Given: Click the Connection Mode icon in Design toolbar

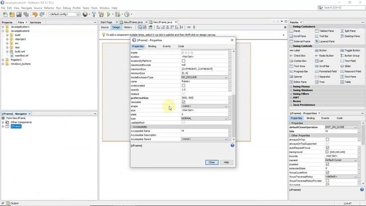Looking at the screenshot, I should [x=145, y=27].
